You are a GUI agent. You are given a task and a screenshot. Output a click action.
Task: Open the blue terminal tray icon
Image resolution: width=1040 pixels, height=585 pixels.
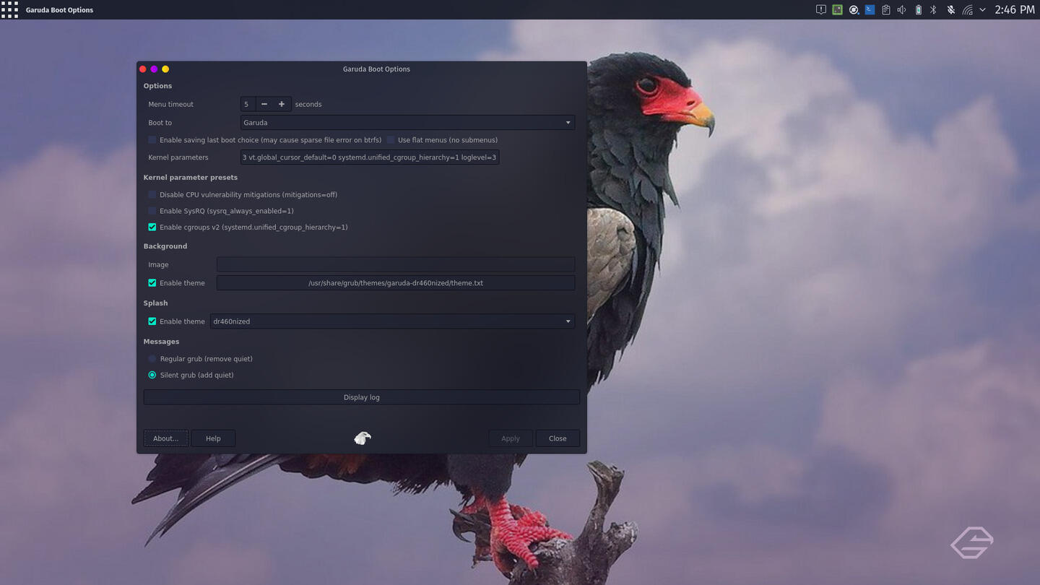(x=870, y=9)
